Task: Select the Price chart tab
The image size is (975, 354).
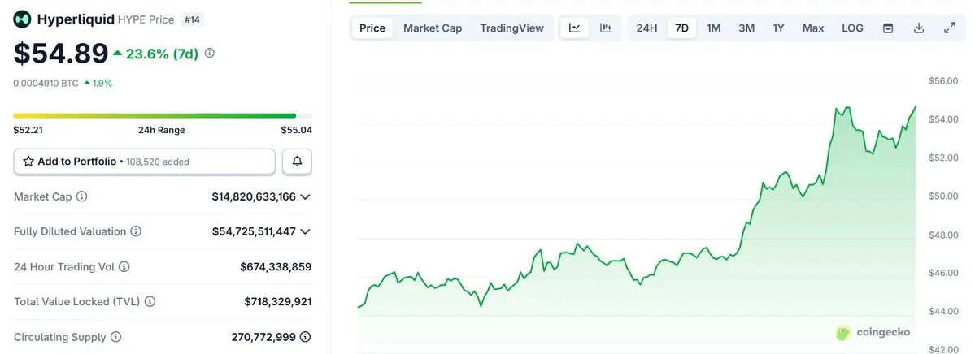Action: click(x=372, y=28)
